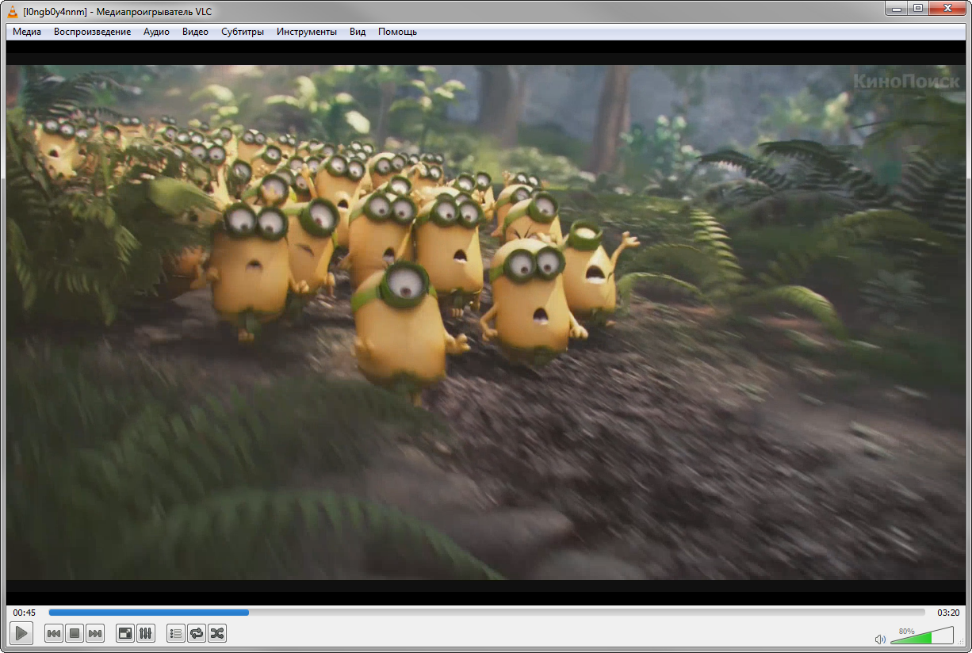
Task: Minimize the VLC window
Action: pos(896,8)
